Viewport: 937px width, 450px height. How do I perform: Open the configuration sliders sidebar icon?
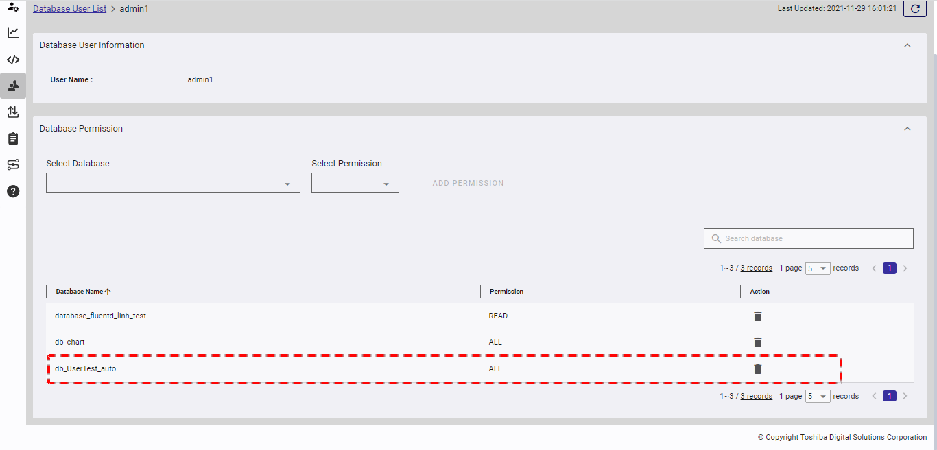tap(13, 164)
